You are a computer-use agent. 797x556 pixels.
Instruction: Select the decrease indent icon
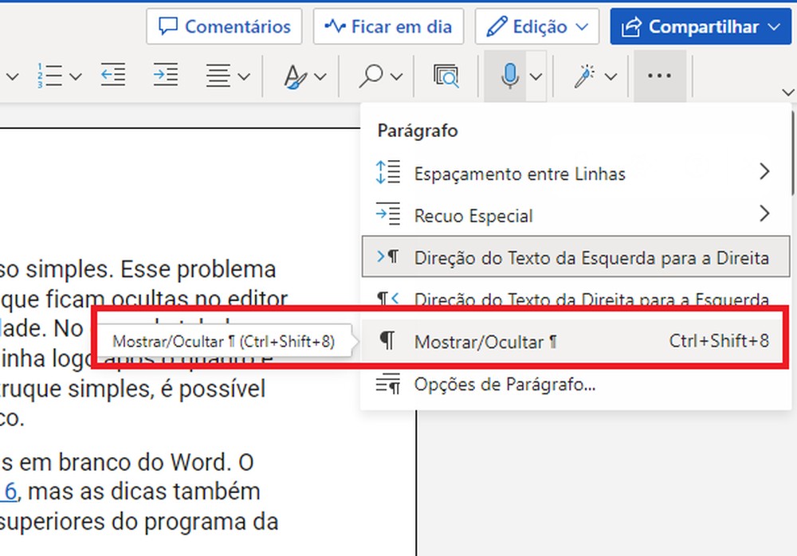(112, 75)
